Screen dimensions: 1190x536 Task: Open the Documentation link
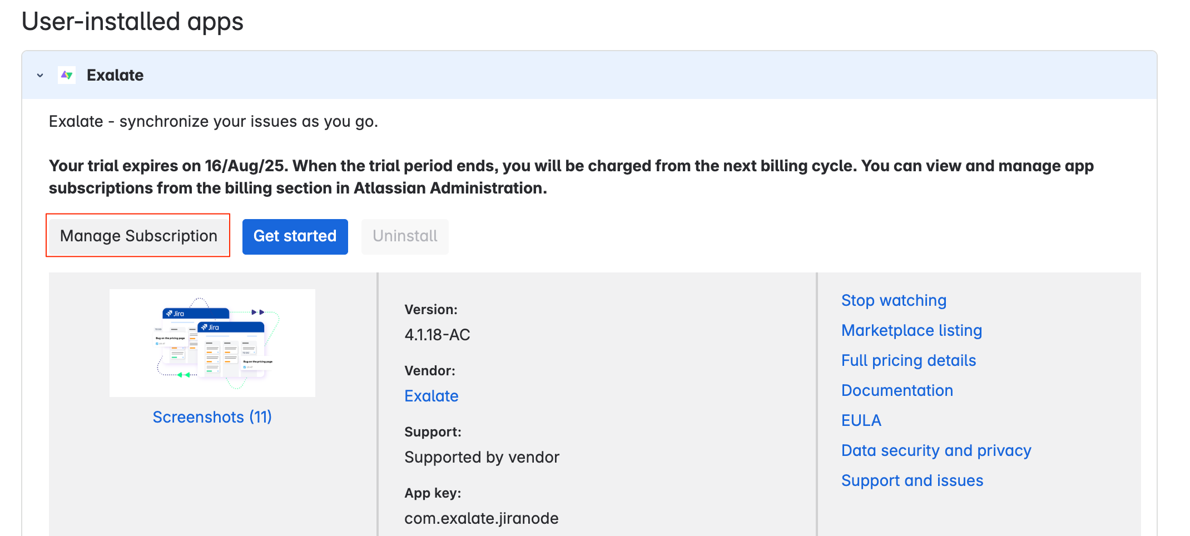pos(897,390)
